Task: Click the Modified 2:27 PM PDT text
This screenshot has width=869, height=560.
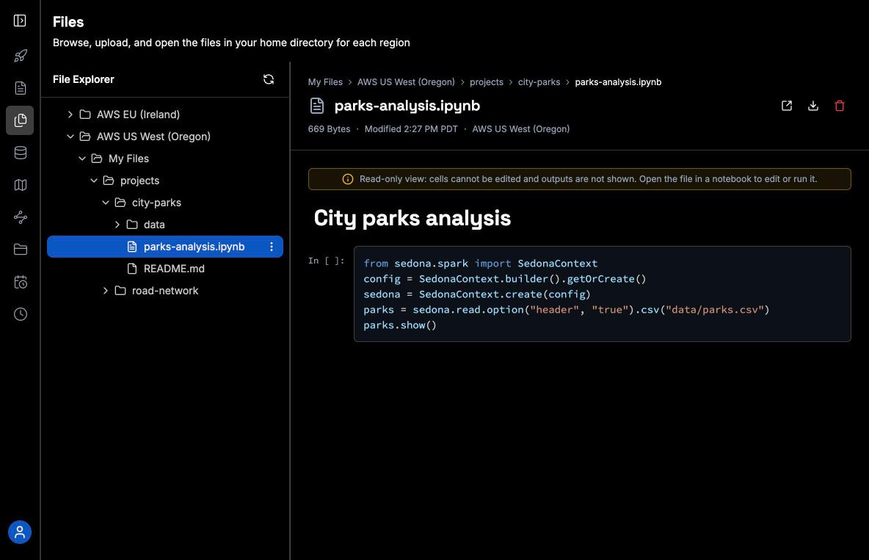Action: tap(411, 129)
